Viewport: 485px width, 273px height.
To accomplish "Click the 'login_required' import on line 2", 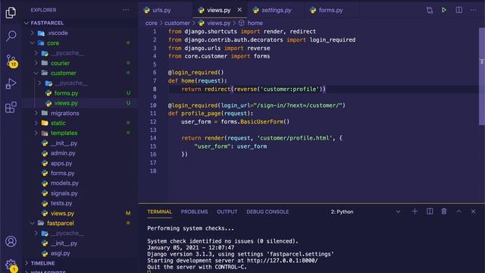I will (333, 40).
